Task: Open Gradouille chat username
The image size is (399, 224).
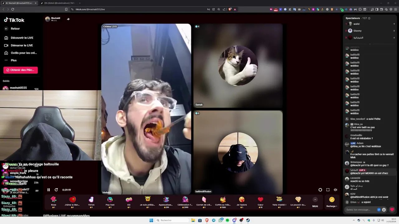Action: (x=356, y=135)
